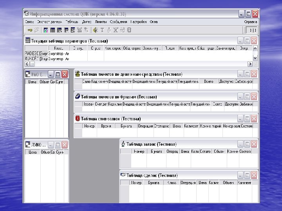Click the Спрос column header in parameters table

(x=96, y=48)
